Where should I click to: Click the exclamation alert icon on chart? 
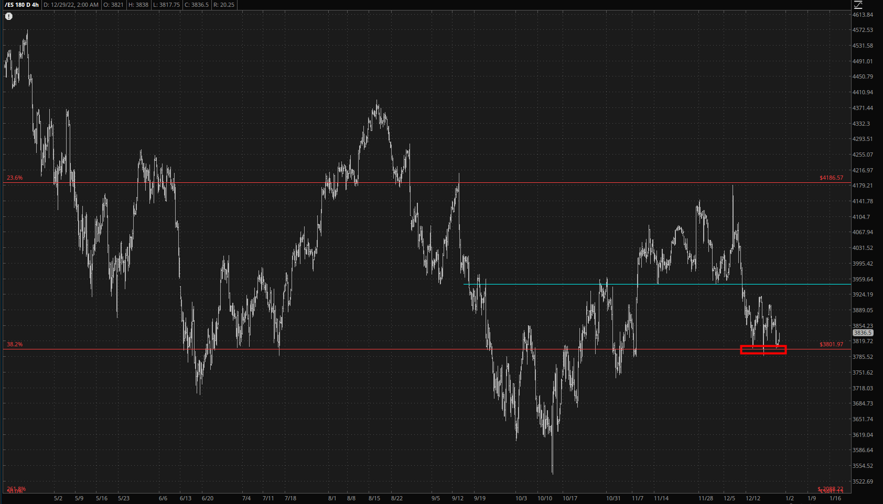click(9, 16)
